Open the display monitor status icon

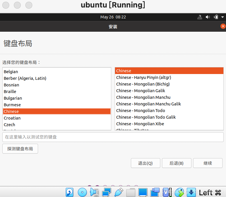pyautogui.click(x=143, y=192)
